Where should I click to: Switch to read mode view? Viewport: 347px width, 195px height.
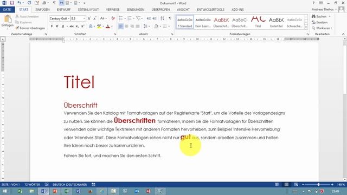coord(277,185)
